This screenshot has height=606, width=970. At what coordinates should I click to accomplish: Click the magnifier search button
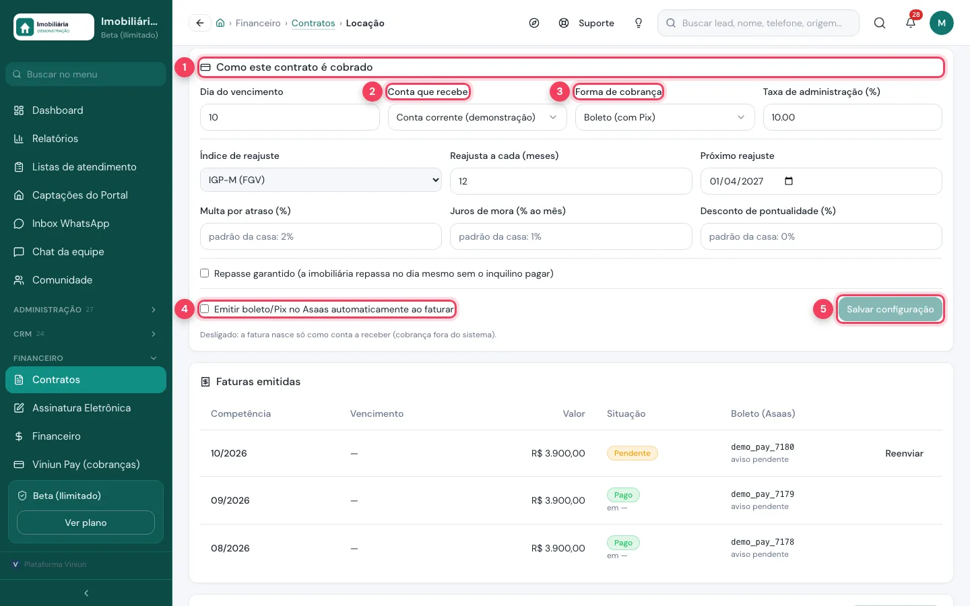tap(880, 23)
